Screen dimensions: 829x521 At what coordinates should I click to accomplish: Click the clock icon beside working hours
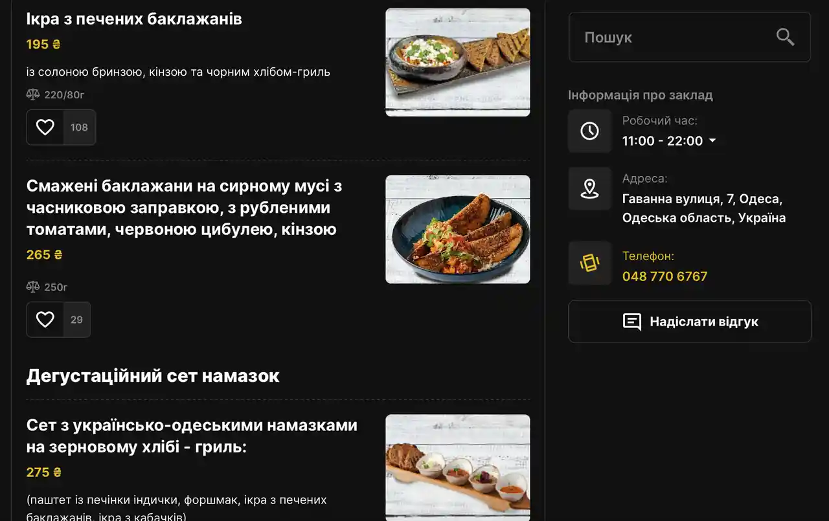click(589, 131)
